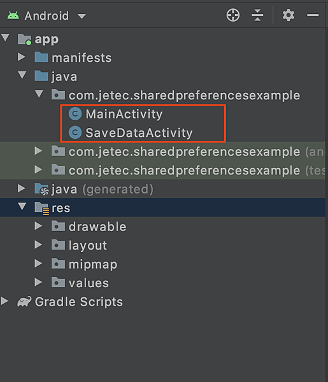Open the project view gear options

click(289, 15)
